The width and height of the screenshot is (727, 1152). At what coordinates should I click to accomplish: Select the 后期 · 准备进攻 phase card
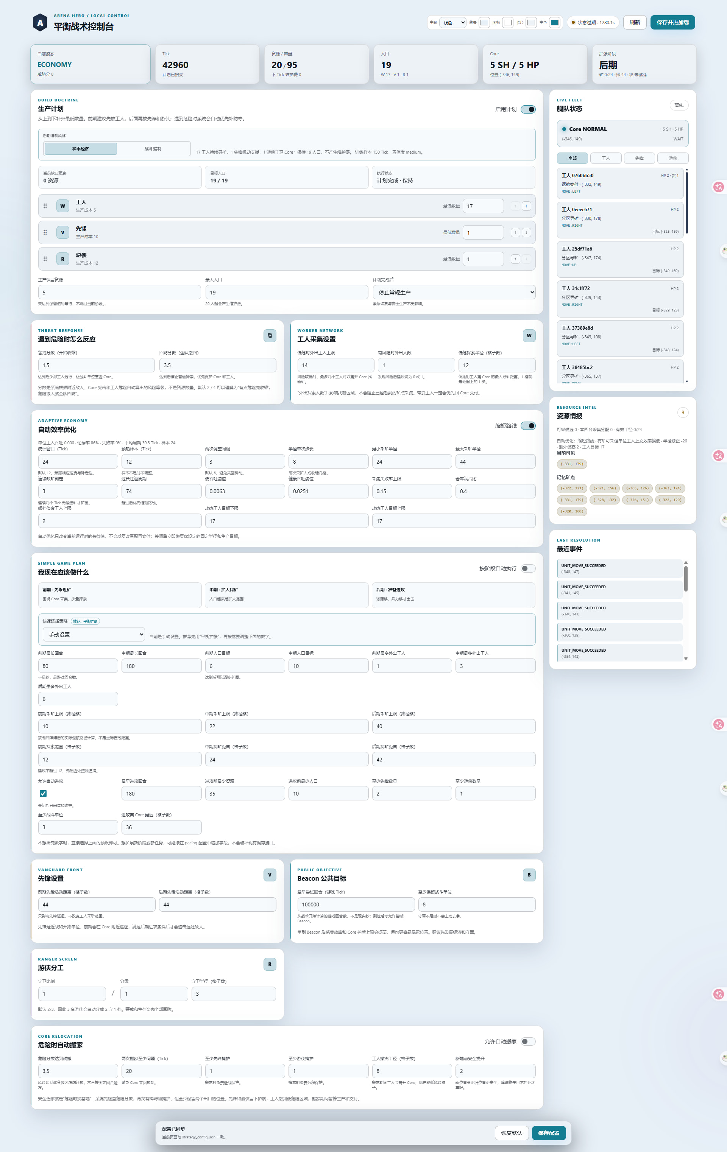coord(454,595)
